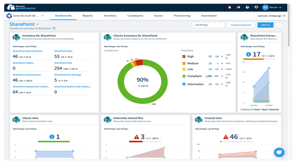Click SharePoint icon on Externally shared files tile
Image resolution: width=294 pixels, height=163 pixels.
tap(107, 120)
